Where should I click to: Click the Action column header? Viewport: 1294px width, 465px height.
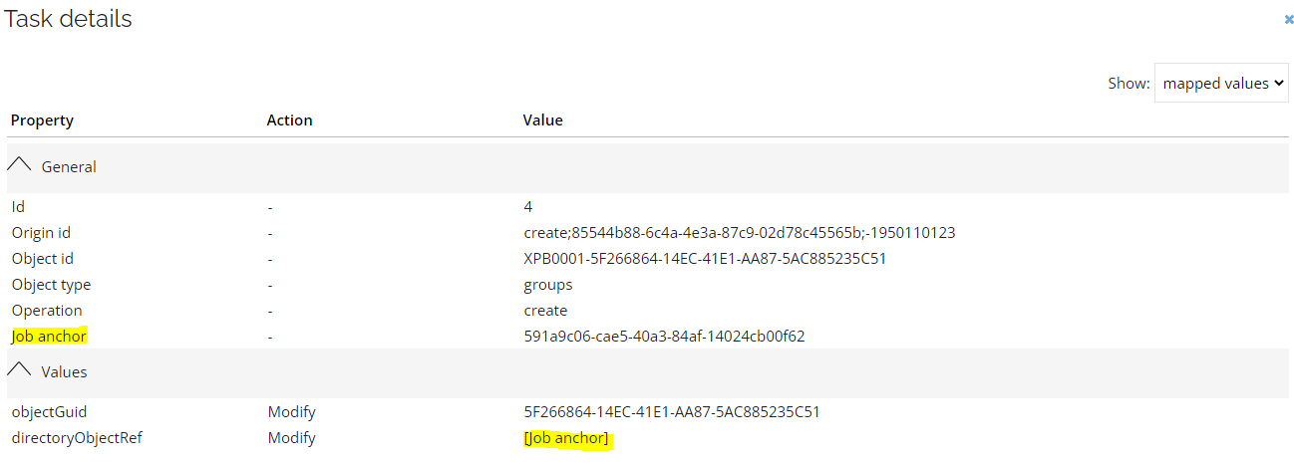(x=289, y=120)
